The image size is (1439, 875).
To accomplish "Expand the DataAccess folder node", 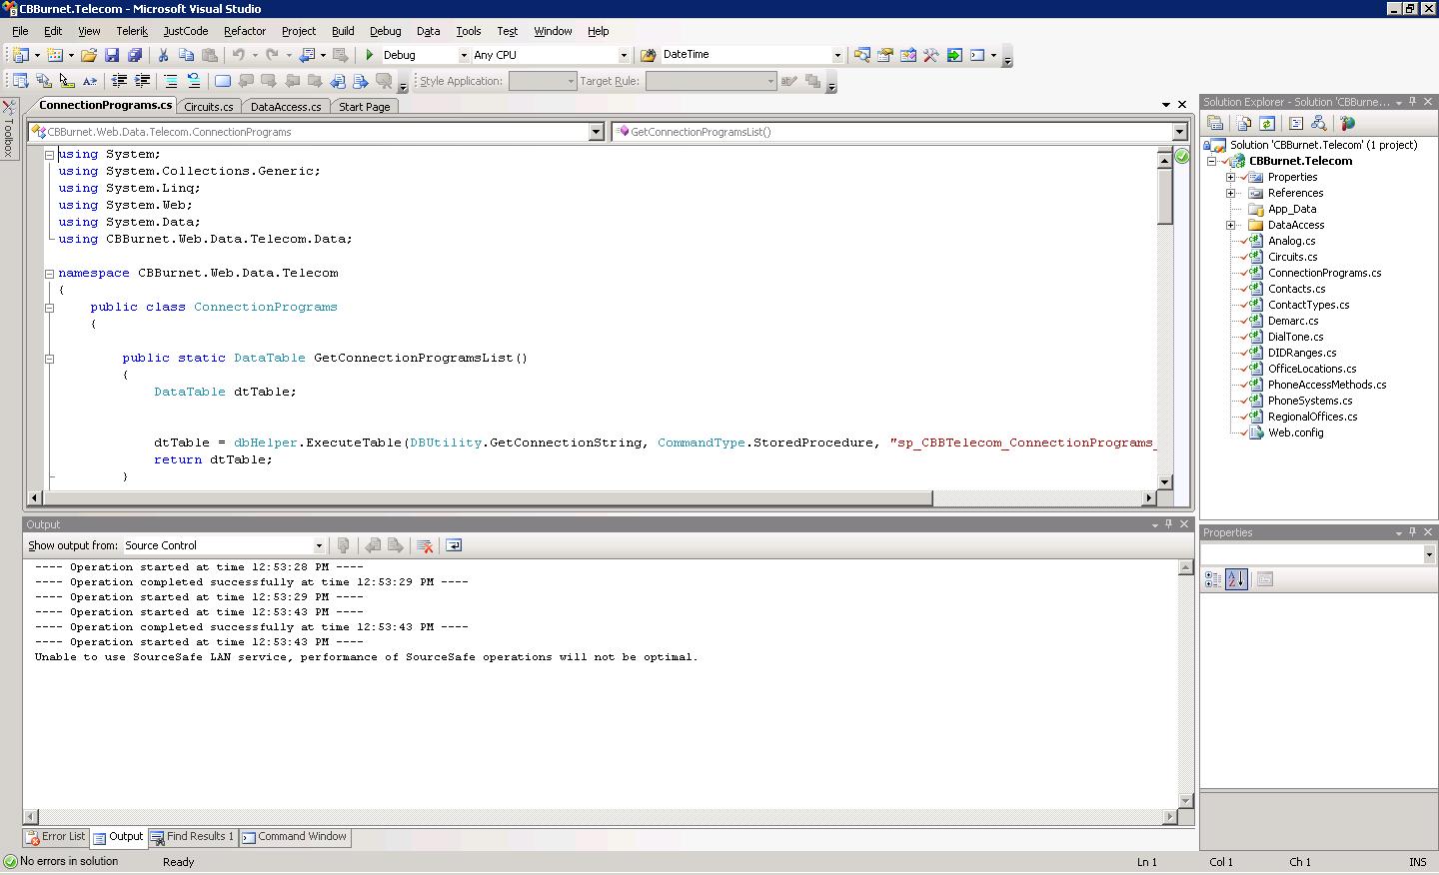I will (x=1231, y=225).
